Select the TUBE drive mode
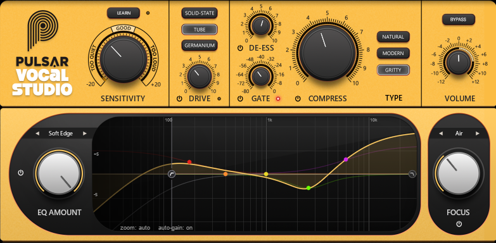The width and height of the screenshot is (496, 243). [200, 29]
